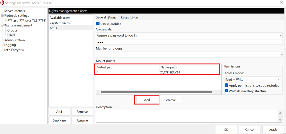Duplicate the selected user
Image resolution: width=286 pixels, height=134 pixels.
(x=59, y=120)
